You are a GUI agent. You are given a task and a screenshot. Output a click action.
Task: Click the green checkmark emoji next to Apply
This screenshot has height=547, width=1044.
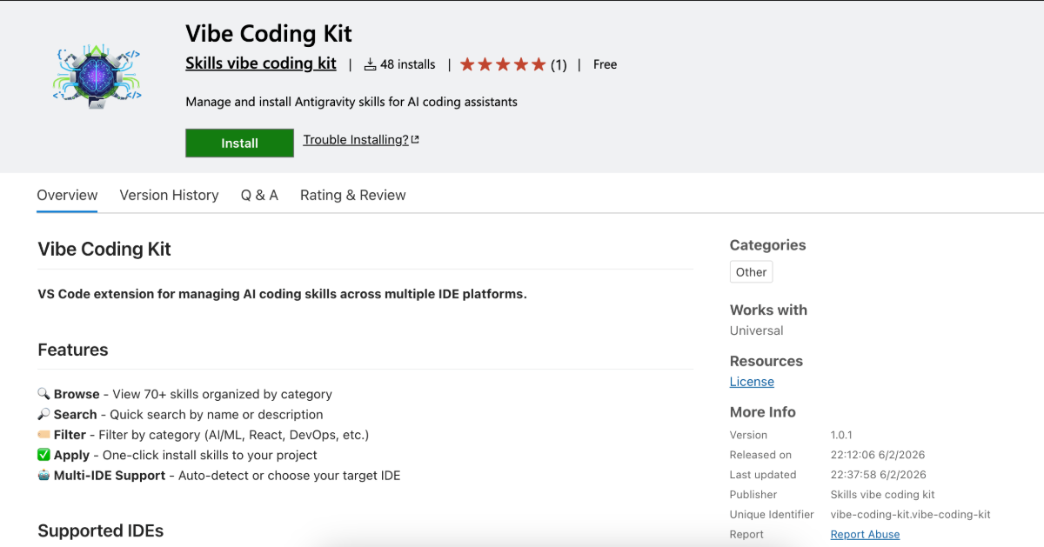coord(44,455)
